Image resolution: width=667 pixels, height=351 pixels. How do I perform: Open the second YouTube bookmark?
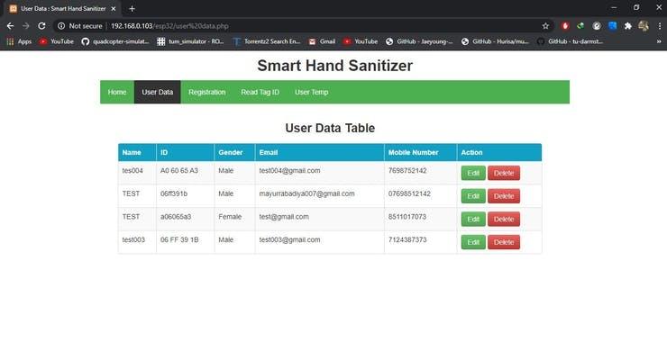(361, 41)
